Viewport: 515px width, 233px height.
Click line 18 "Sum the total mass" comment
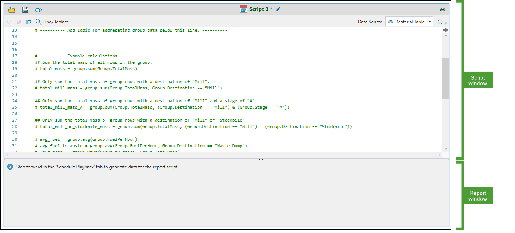pos(93,62)
